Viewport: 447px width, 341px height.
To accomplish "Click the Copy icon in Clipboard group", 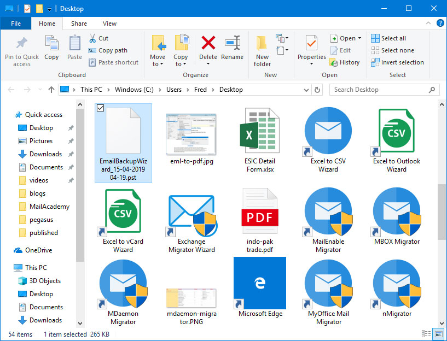I will [51, 43].
